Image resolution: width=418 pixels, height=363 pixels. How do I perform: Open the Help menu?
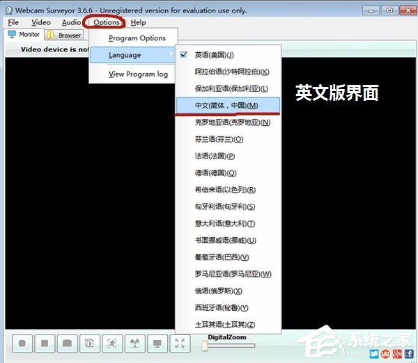138,22
